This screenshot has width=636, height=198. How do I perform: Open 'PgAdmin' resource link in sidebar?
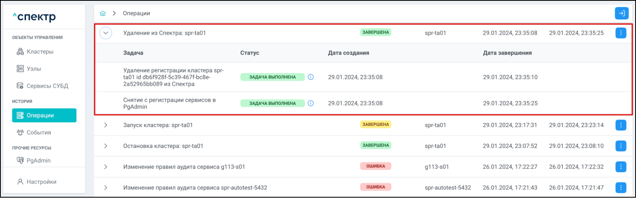pyautogui.click(x=38, y=160)
